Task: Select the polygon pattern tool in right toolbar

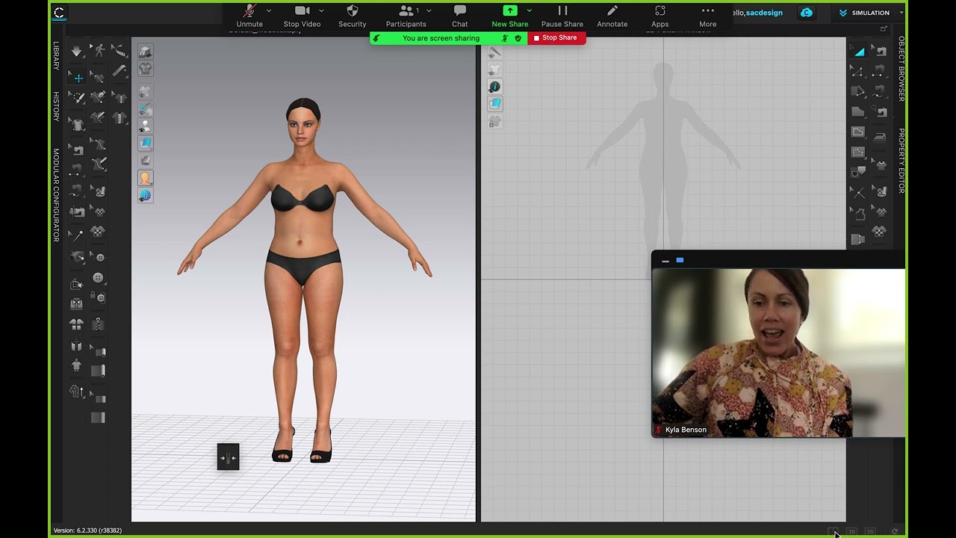Action: point(857,112)
